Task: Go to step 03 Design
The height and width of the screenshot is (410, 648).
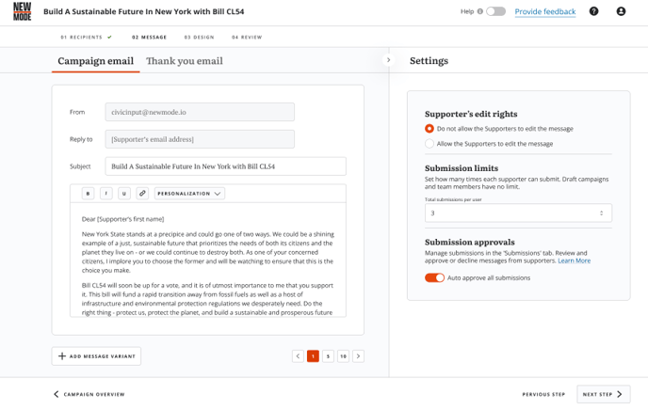Action: [x=199, y=37]
